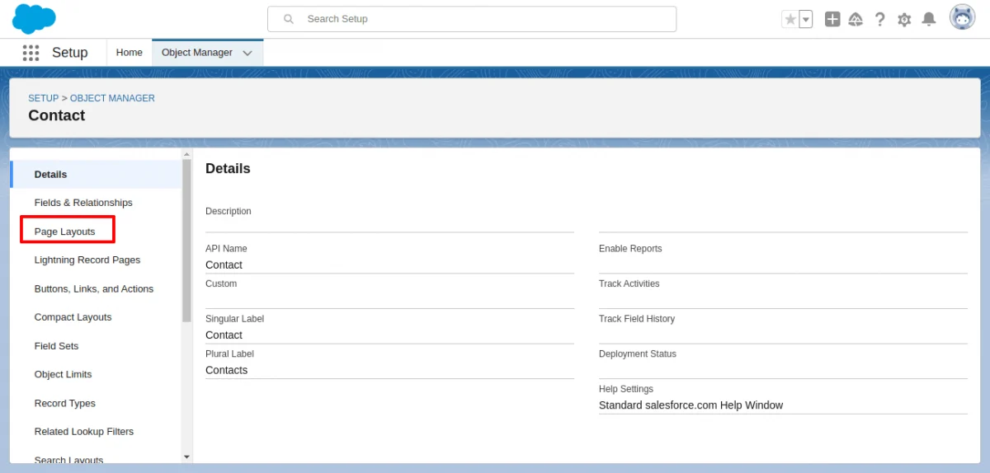Click the Track Activities label

pos(629,283)
